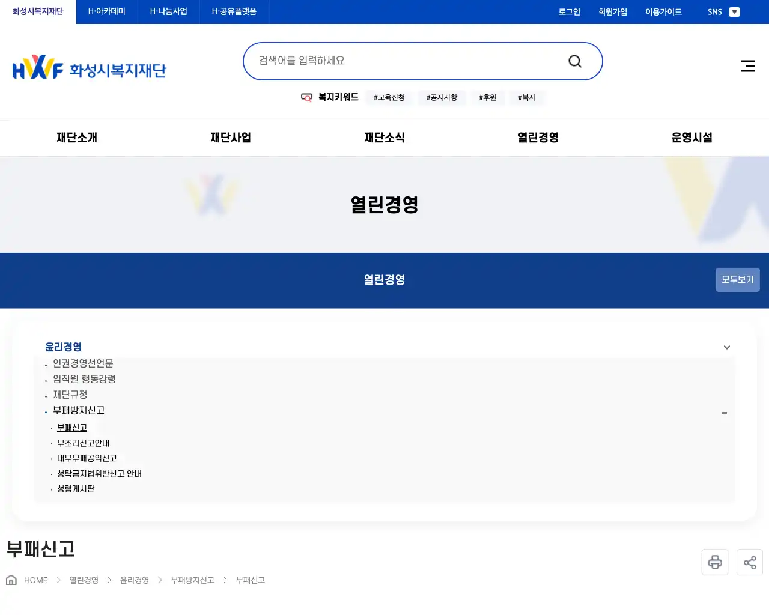Click the 복지키워드 speech-bubble icon
Screen dimensions: 769x615
pos(306,97)
